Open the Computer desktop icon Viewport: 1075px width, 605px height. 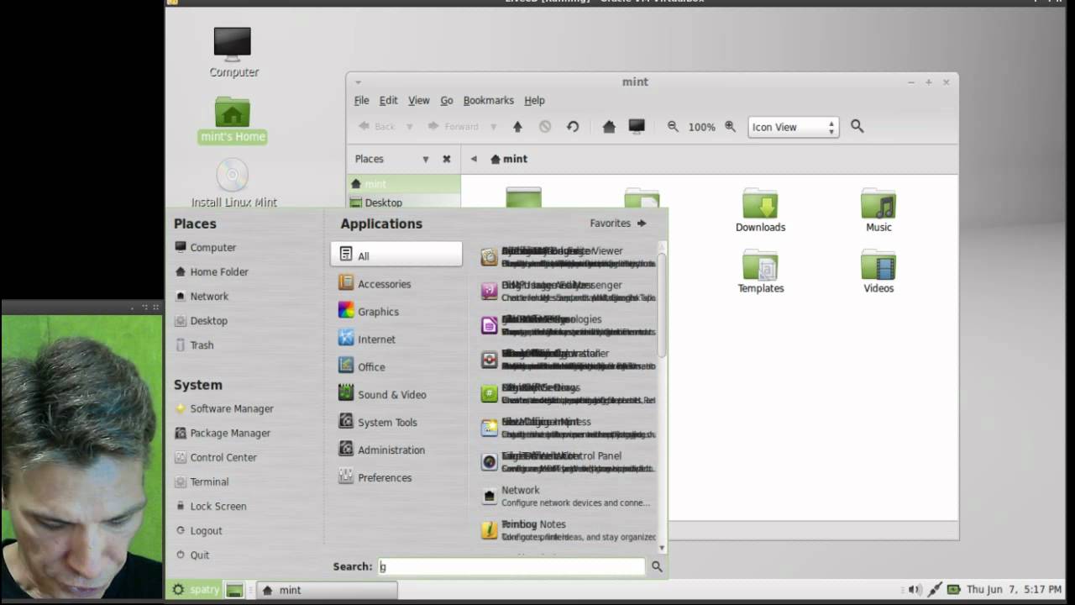[x=233, y=52]
